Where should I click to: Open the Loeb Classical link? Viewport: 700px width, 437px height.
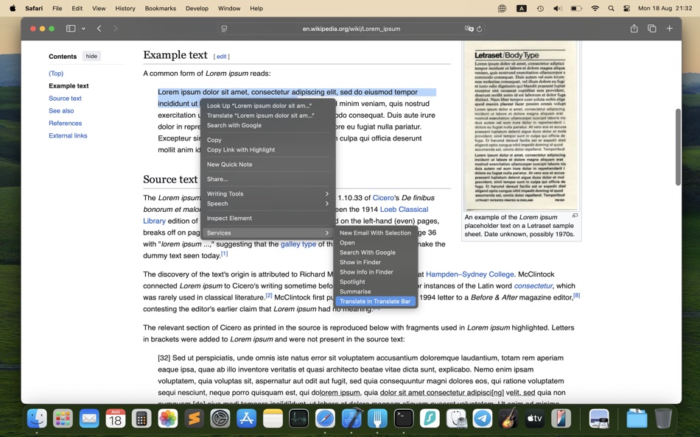pos(404,210)
